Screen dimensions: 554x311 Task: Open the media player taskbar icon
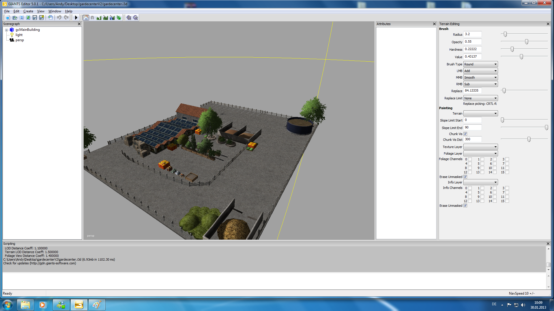click(x=43, y=305)
